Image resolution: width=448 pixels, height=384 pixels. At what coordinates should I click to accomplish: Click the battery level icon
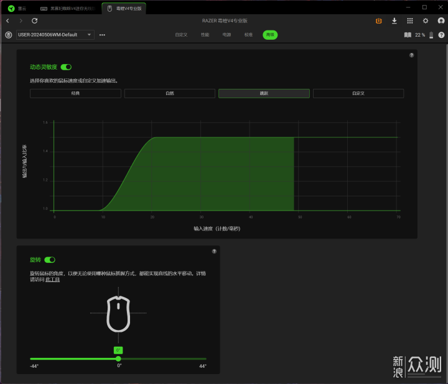coord(431,35)
